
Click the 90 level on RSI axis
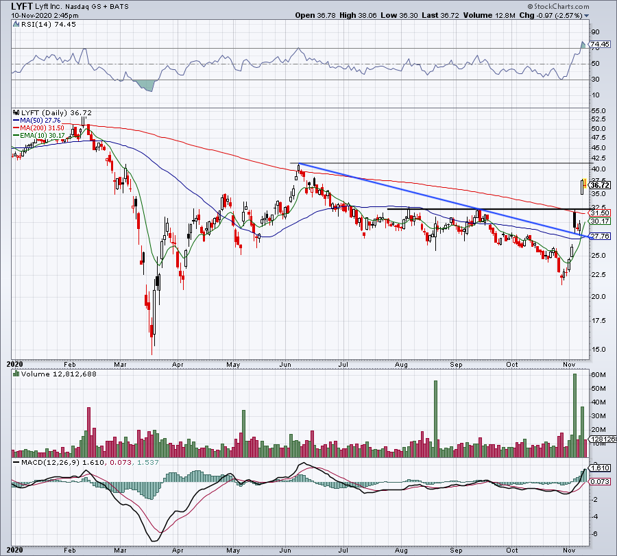[595, 32]
